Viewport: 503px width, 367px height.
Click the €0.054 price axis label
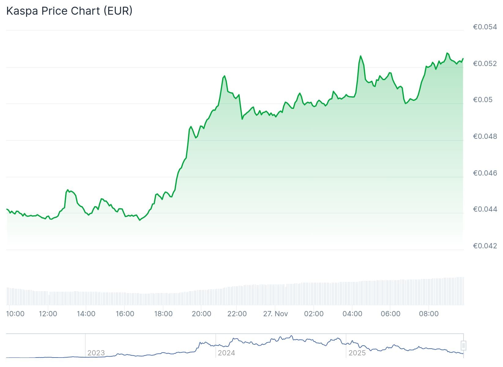(x=485, y=27)
